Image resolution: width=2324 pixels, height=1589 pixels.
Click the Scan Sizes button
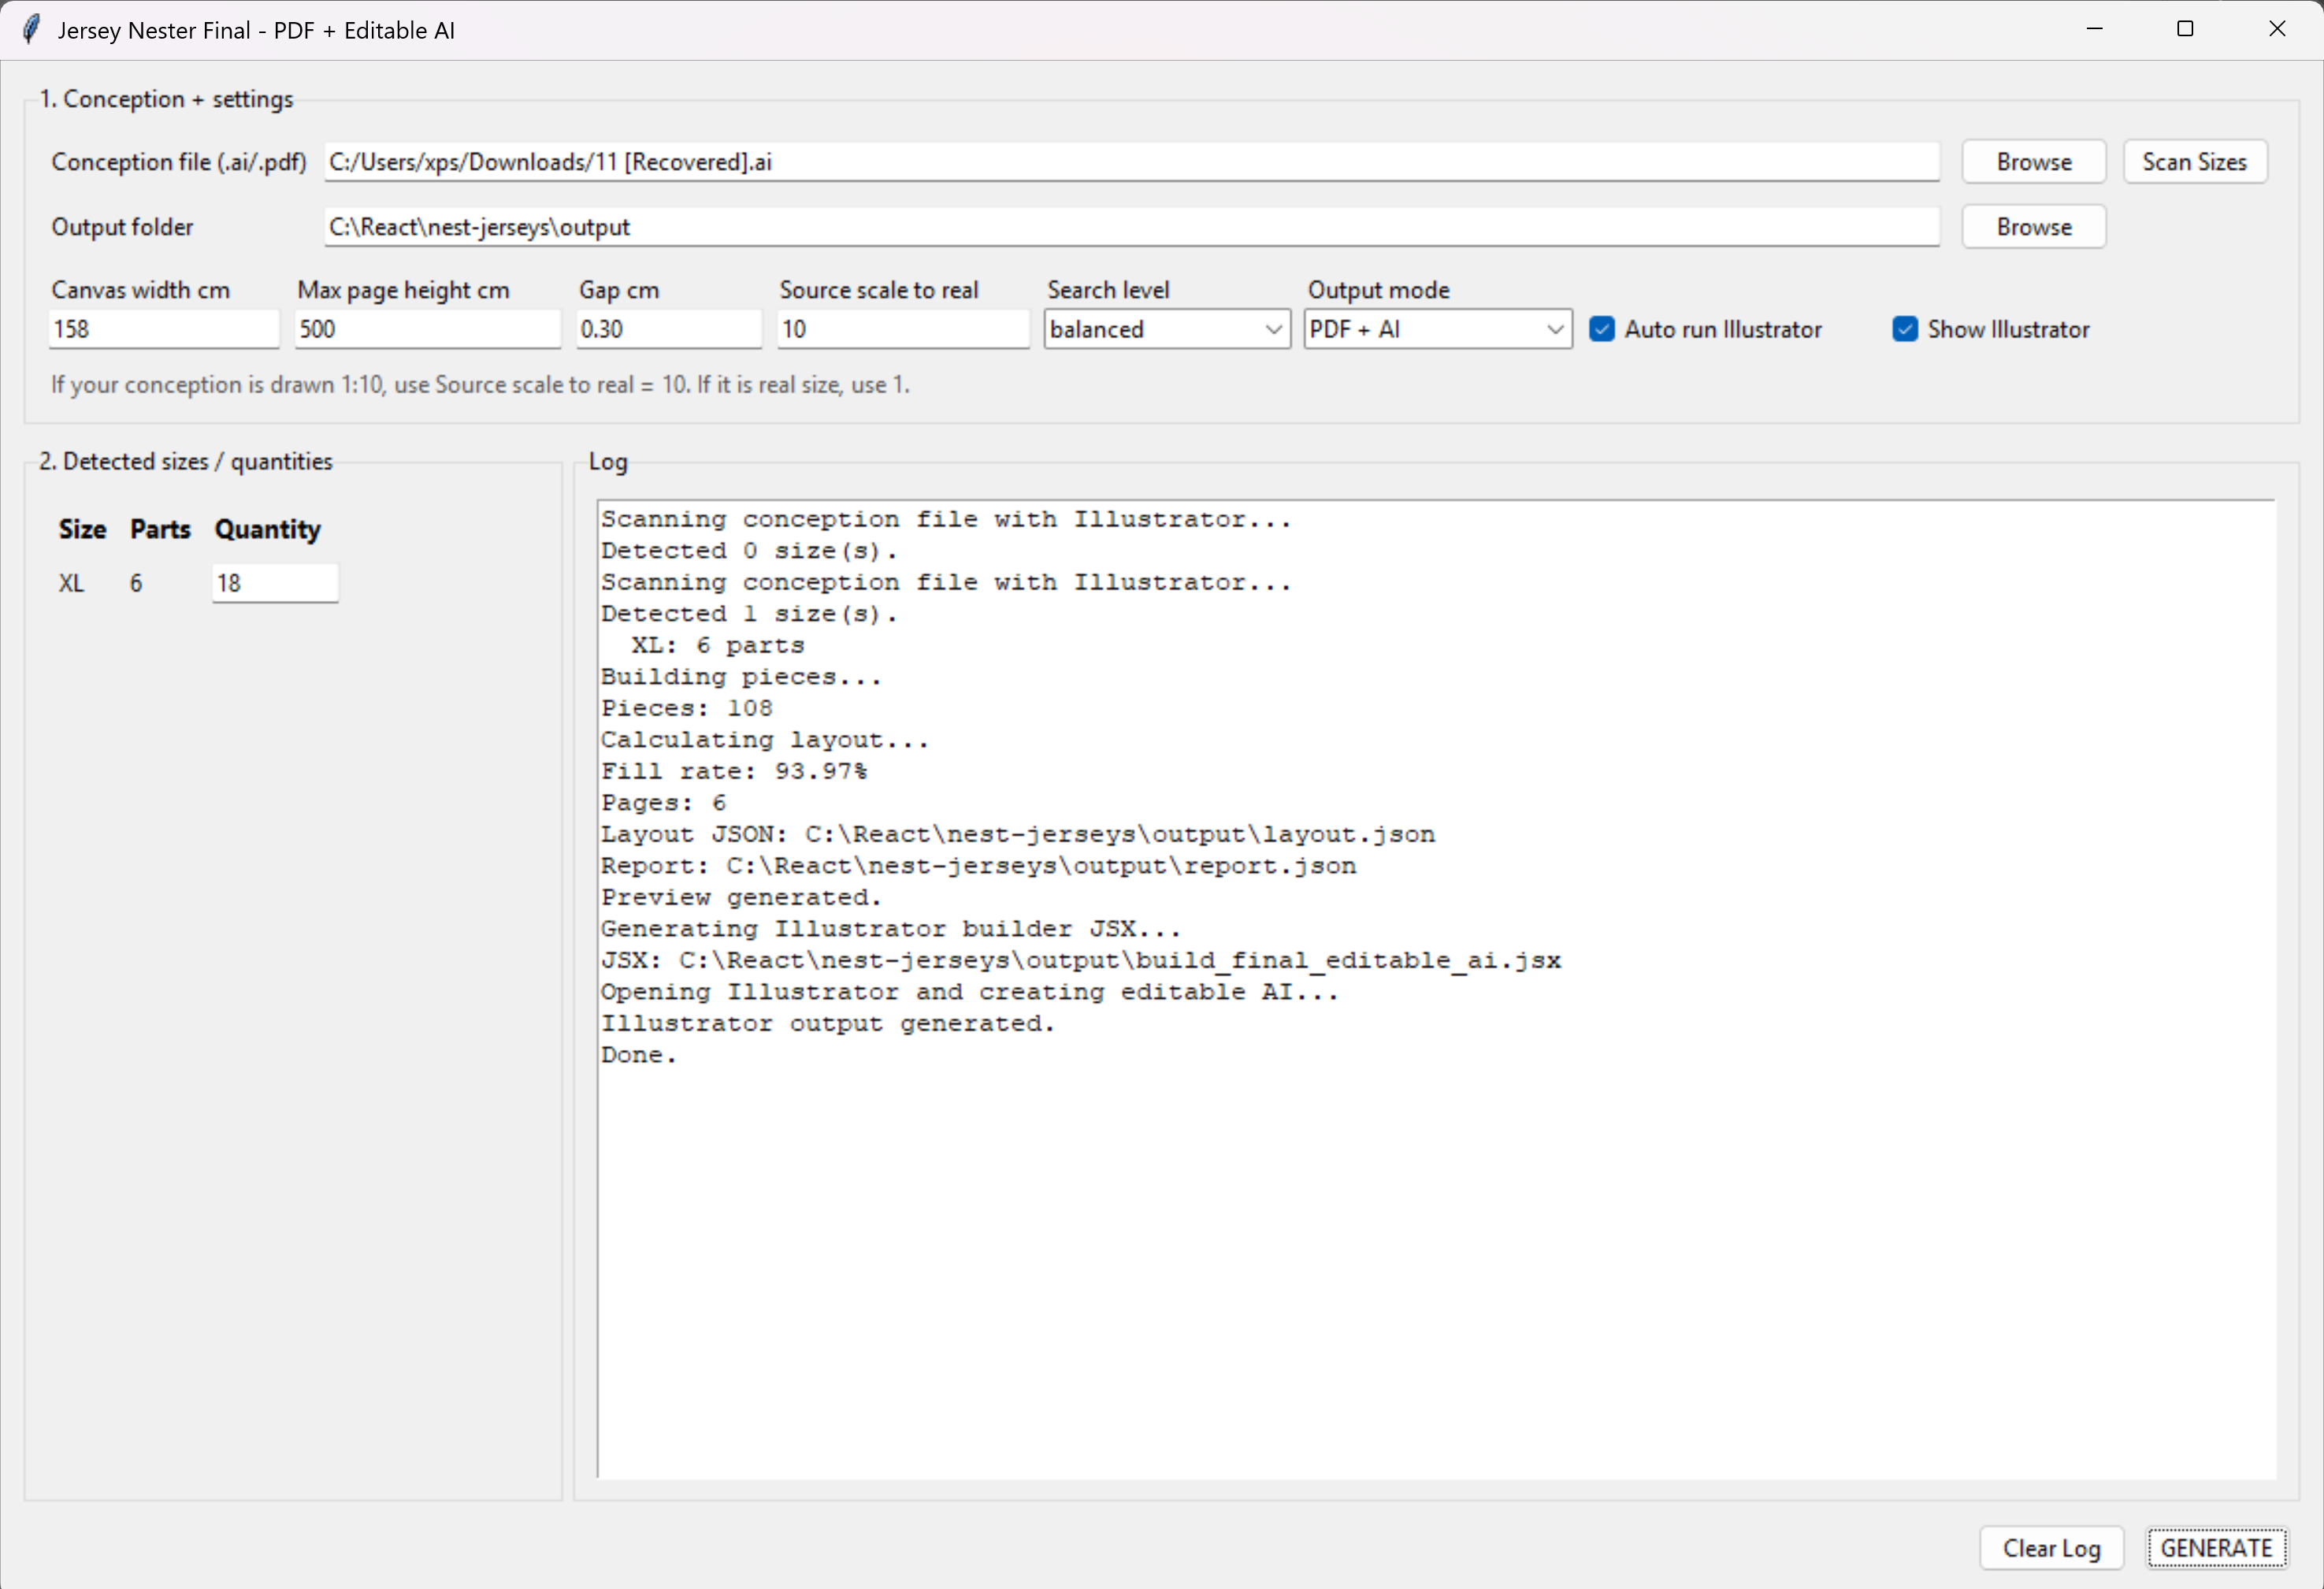point(2194,162)
